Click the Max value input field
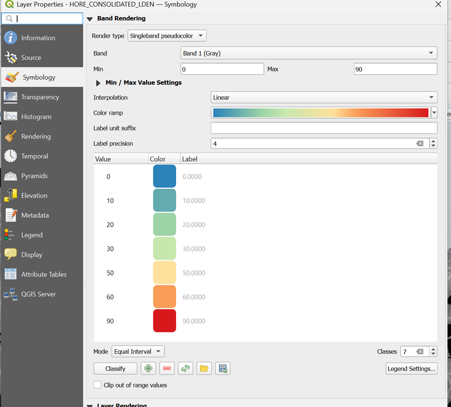 click(395, 69)
